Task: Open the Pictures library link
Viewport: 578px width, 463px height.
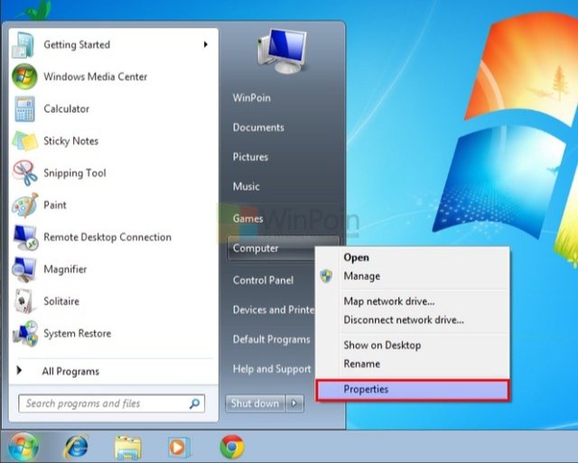Action: (x=250, y=157)
